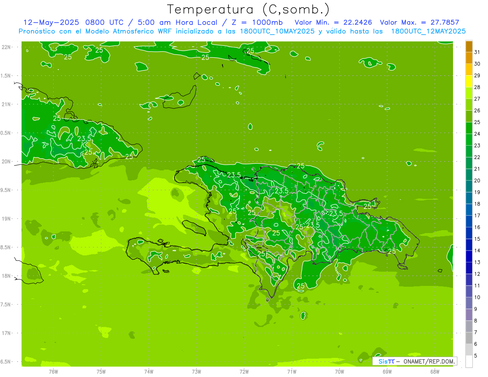Click the orange colorbar swatch between 30 and 31

(469, 58)
